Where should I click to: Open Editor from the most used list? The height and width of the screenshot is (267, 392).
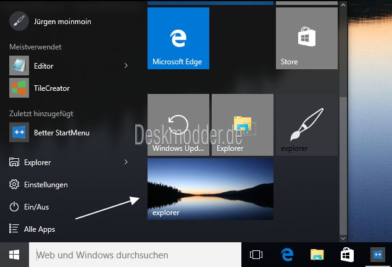point(69,66)
